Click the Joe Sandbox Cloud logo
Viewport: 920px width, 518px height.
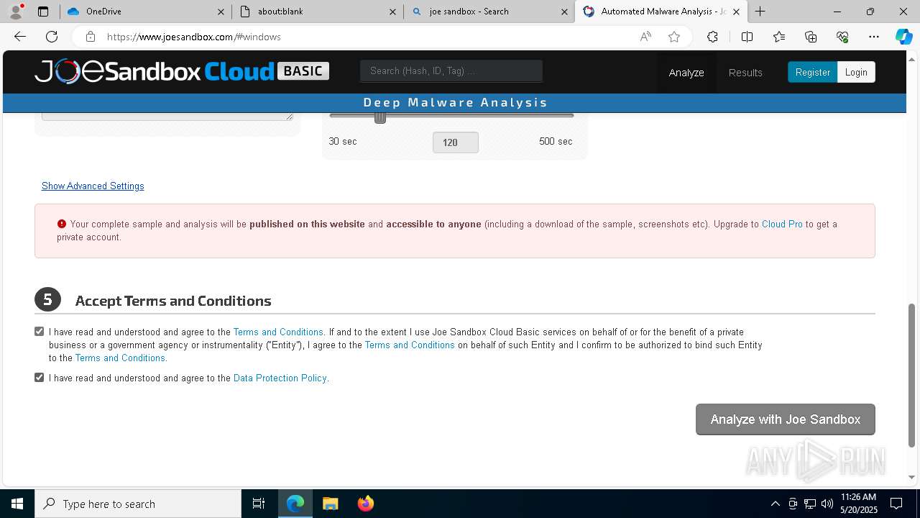tap(182, 71)
